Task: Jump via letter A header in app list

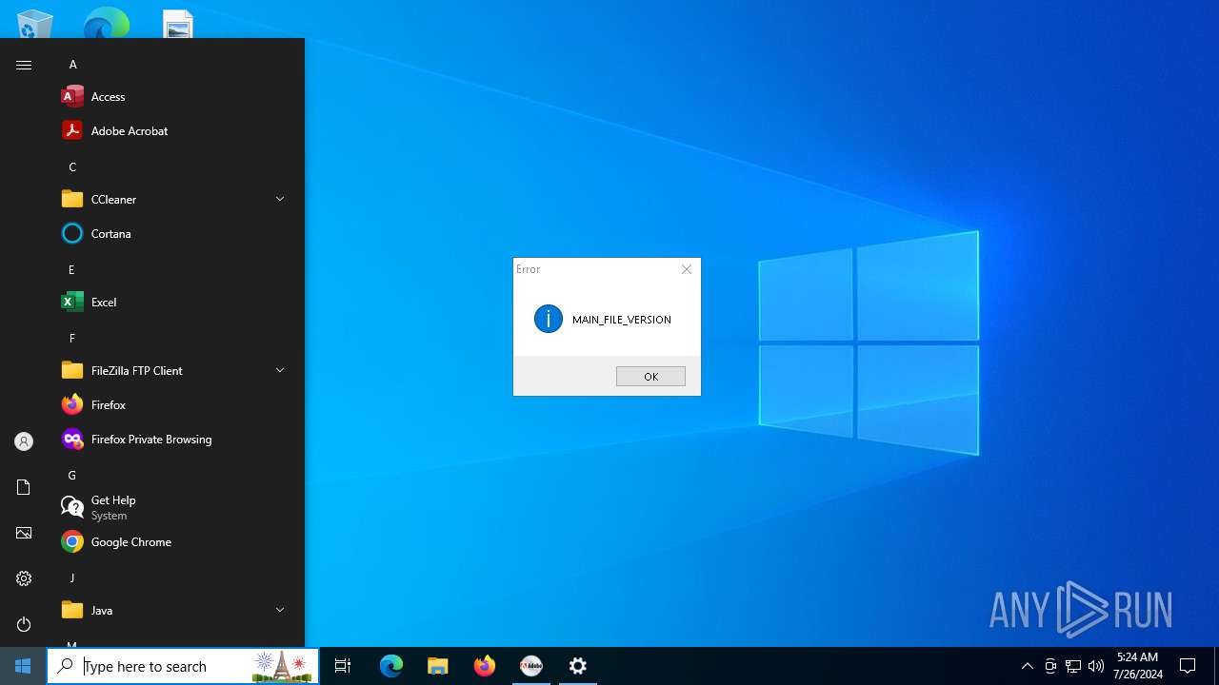Action: [x=72, y=64]
